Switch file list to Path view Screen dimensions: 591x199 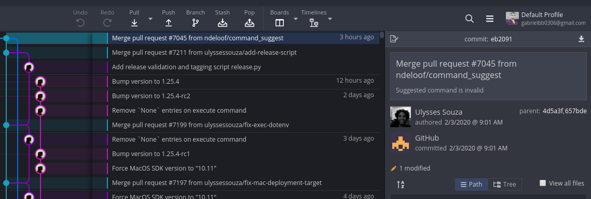472,185
